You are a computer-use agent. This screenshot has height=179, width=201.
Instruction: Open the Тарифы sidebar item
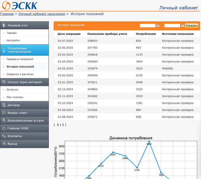coord(12,33)
